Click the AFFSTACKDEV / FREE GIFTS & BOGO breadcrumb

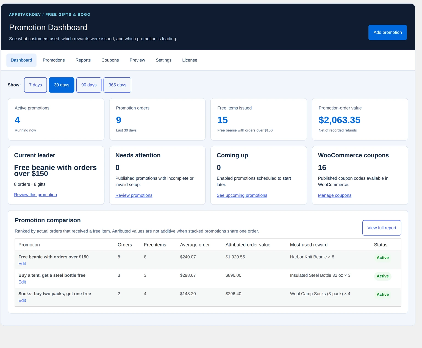[x=50, y=15]
